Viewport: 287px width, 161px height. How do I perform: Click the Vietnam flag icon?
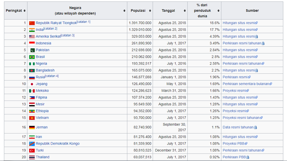32,118
